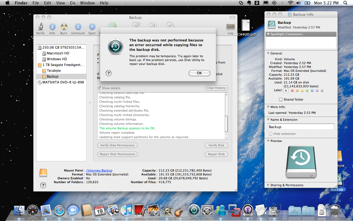Apply the purple label color
353x221 pixels.
pyautogui.click(x=317, y=90)
